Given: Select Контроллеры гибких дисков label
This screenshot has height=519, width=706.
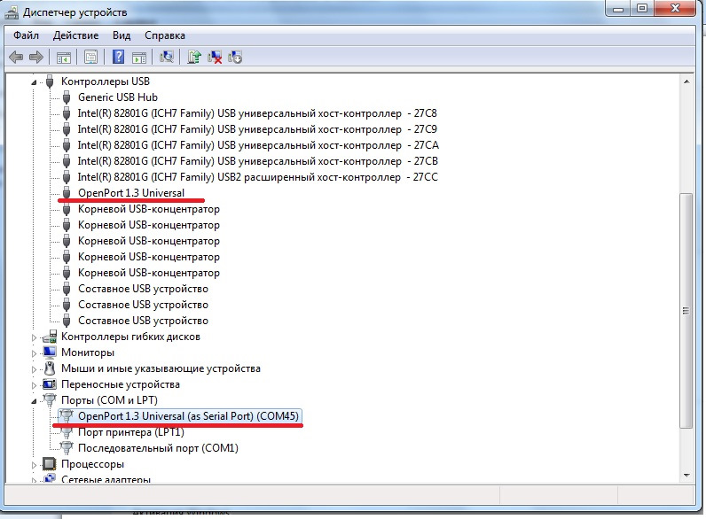Looking at the screenshot, I should (x=130, y=337).
